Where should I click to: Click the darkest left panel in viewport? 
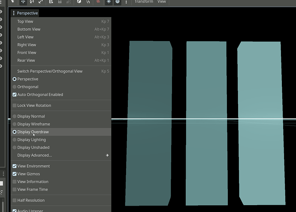tap(149, 123)
